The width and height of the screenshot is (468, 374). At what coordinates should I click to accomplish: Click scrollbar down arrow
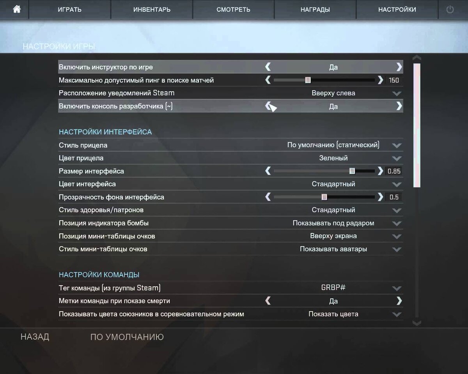coord(417,323)
